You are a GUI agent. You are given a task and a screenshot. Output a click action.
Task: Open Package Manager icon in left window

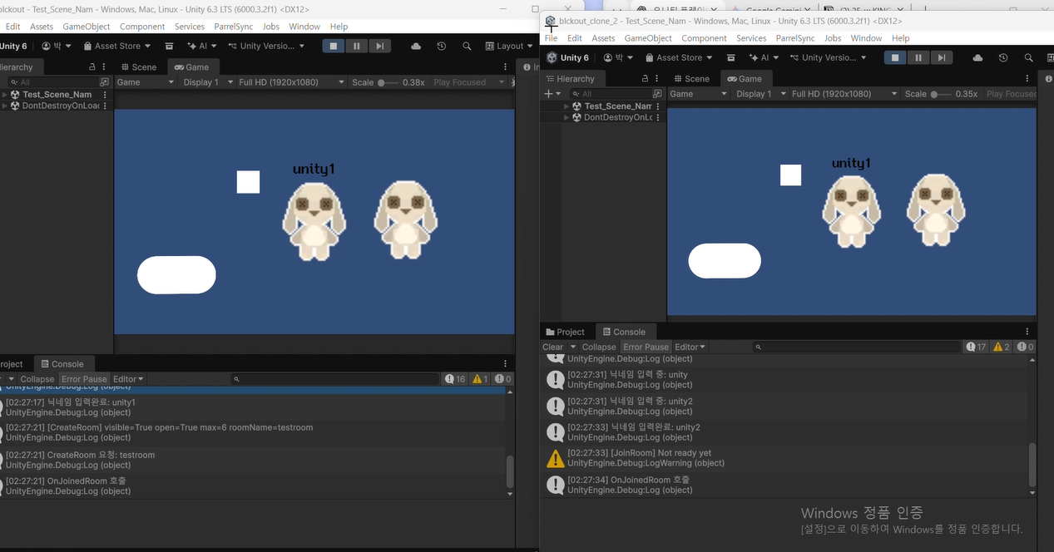pyautogui.click(x=170, y=47)
